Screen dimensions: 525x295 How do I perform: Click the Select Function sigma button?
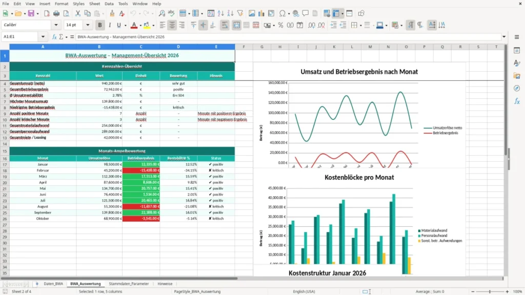click(61, 37)
